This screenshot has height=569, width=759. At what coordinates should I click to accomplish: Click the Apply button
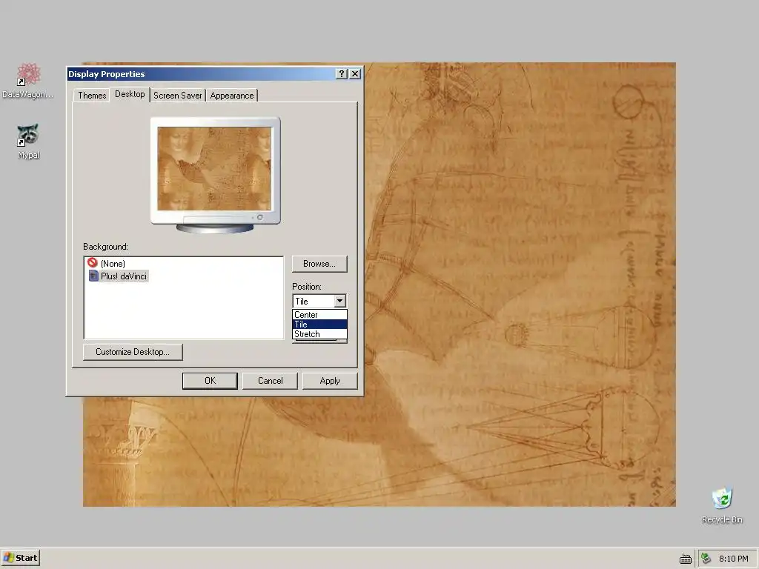(x=330, y=381)
